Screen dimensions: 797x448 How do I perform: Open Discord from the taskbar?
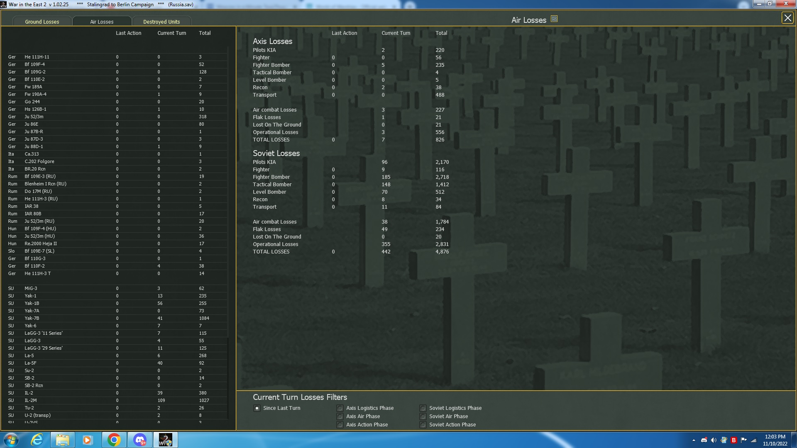coord(140,440)
